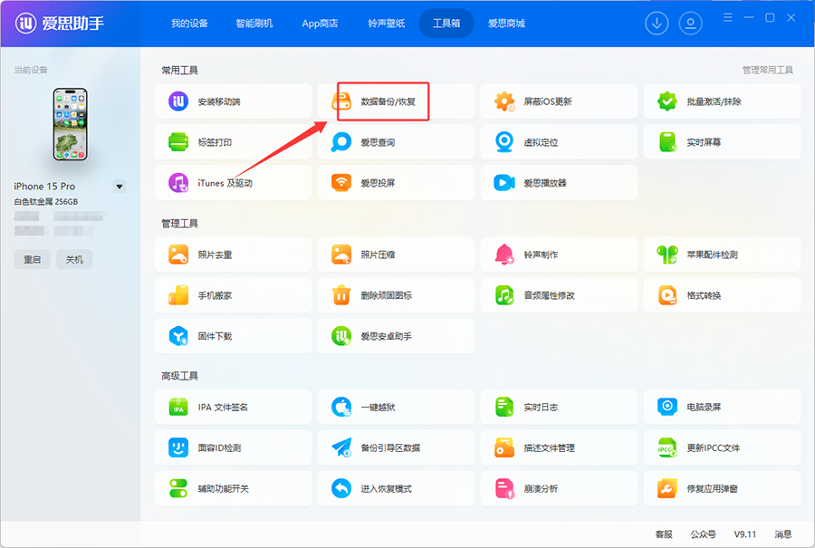Open the 虚拟定位 location icon
The width and height of the screenshot is (815, 548).
point(504,142)
